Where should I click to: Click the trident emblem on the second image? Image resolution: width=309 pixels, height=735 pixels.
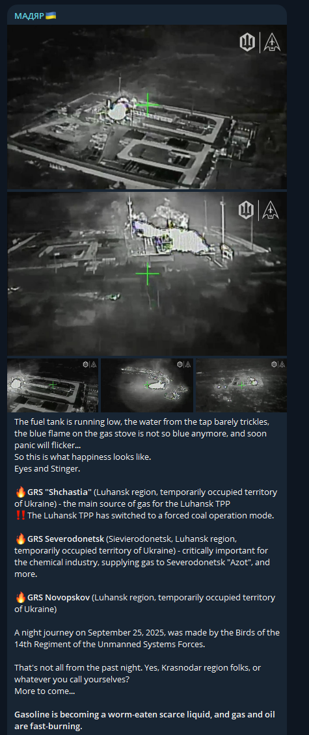pos(247,210)
